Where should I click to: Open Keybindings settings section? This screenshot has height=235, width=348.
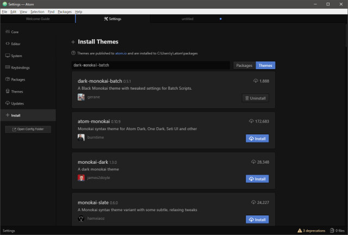pyautogui.click(x=28, y=67)
